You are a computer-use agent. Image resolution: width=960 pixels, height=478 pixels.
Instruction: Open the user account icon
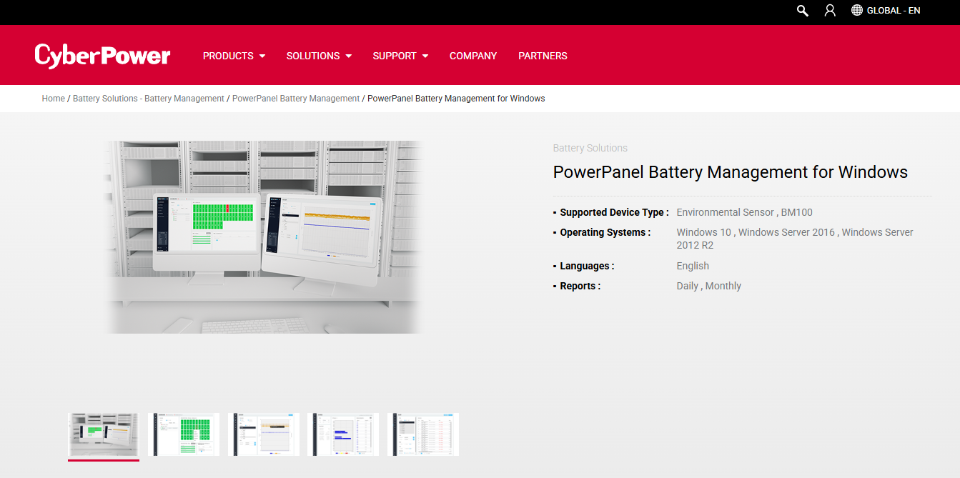click(830, 11)
